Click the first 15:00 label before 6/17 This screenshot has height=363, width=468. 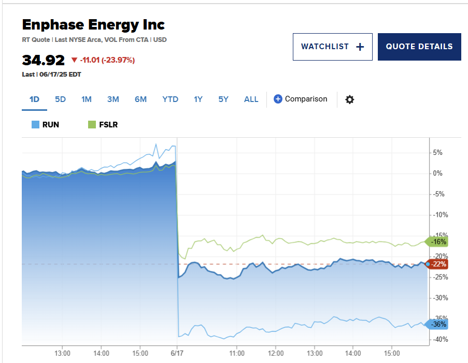[x=140, y=354]
